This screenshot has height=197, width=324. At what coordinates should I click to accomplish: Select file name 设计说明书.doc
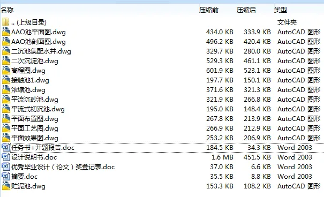point(34,157)
